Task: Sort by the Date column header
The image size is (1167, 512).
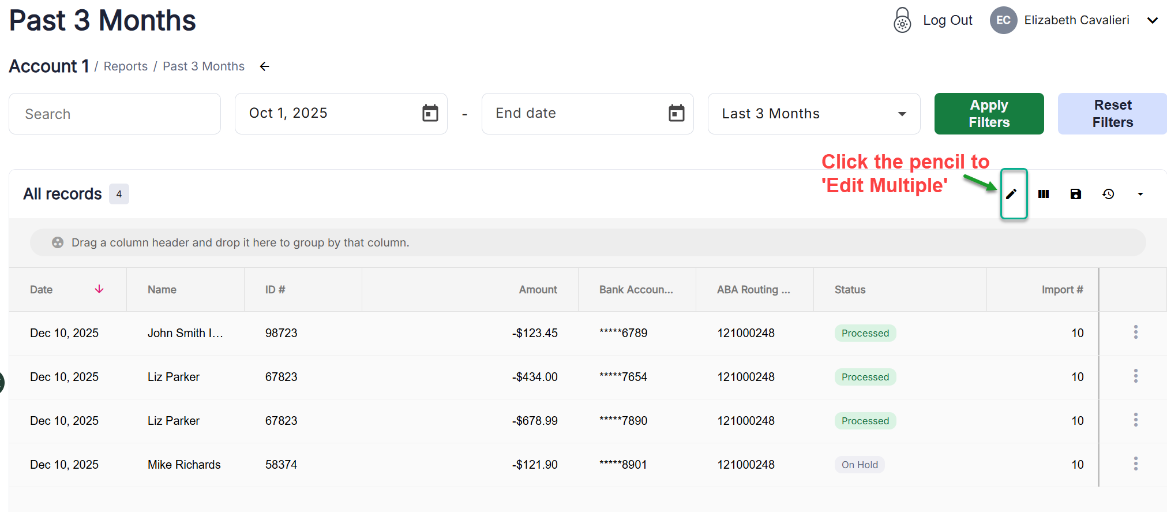Action: (x=42, y=290)
